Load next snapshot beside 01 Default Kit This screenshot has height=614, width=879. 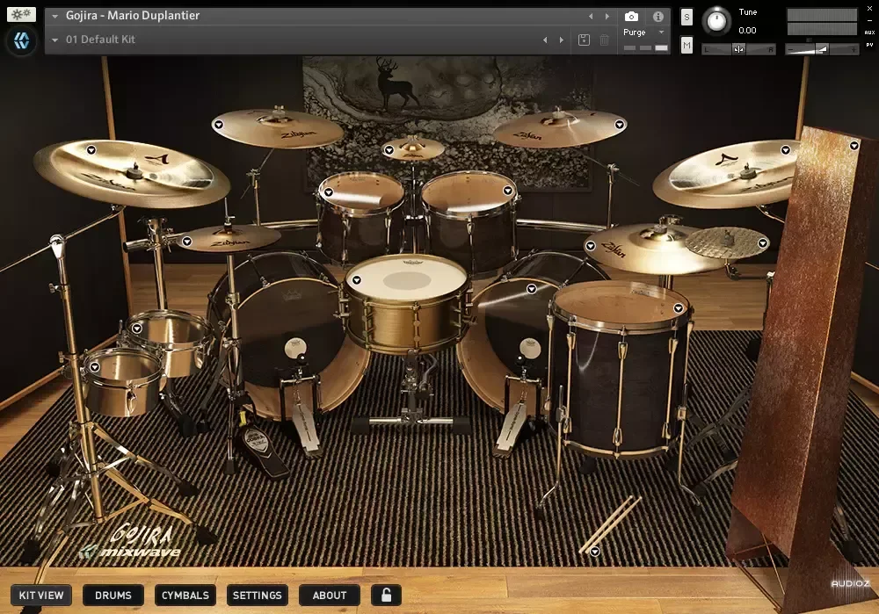click(x=561, y=40)
